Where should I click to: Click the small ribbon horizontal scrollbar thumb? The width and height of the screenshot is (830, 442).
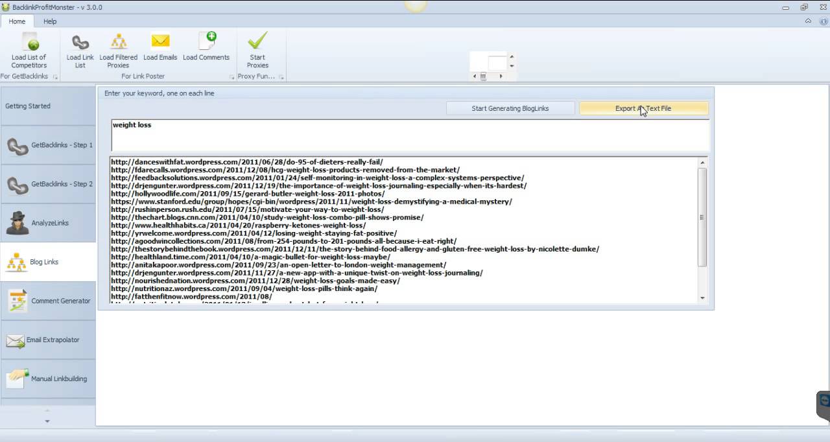click(484, 76)
